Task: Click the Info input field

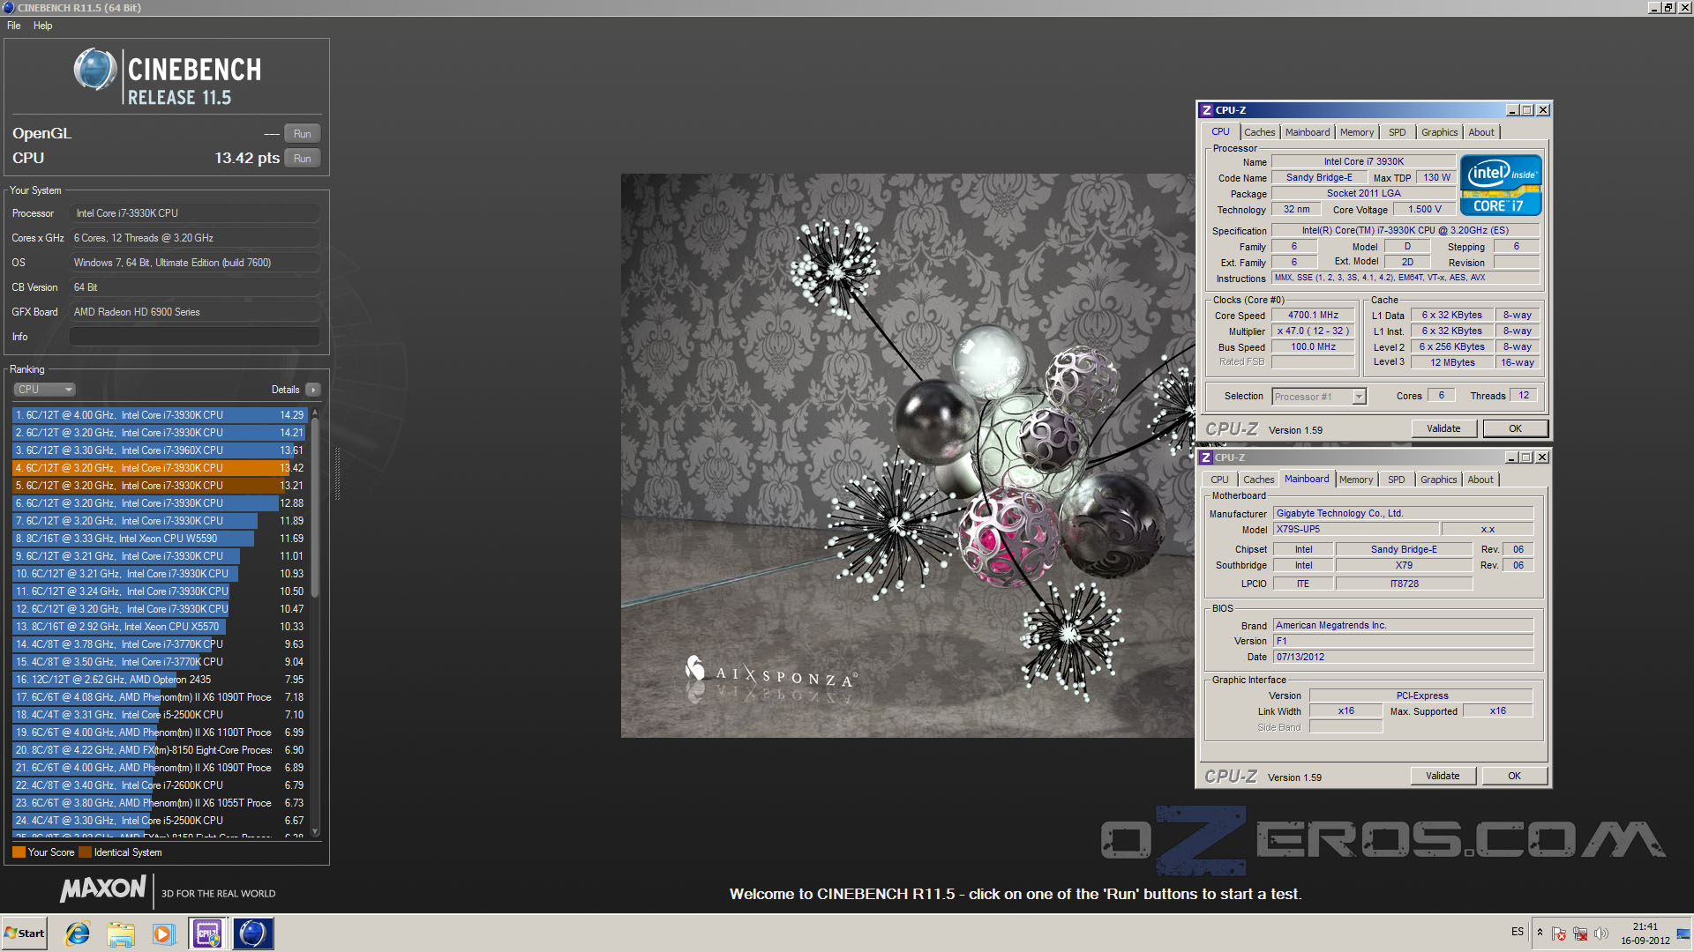Action: [194, 337]
